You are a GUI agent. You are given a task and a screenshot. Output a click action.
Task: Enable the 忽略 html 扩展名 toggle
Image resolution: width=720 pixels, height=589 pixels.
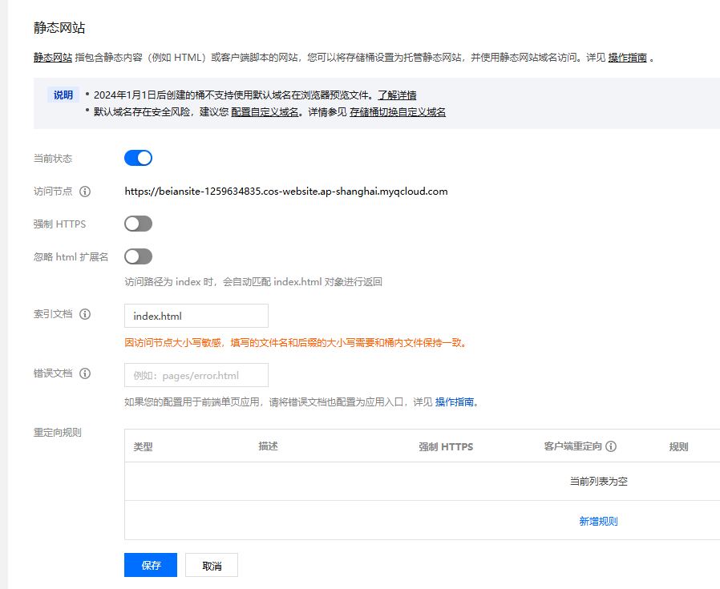coord(138,256)
